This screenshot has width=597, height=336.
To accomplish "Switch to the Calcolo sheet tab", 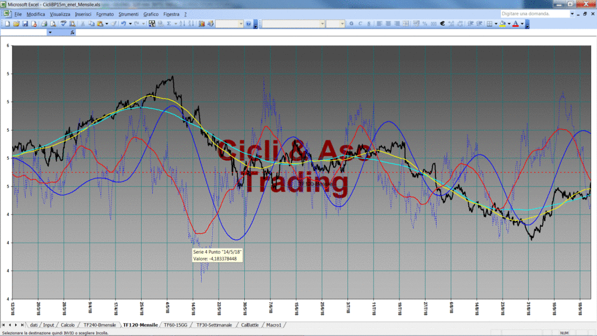I will pos(68,325).
